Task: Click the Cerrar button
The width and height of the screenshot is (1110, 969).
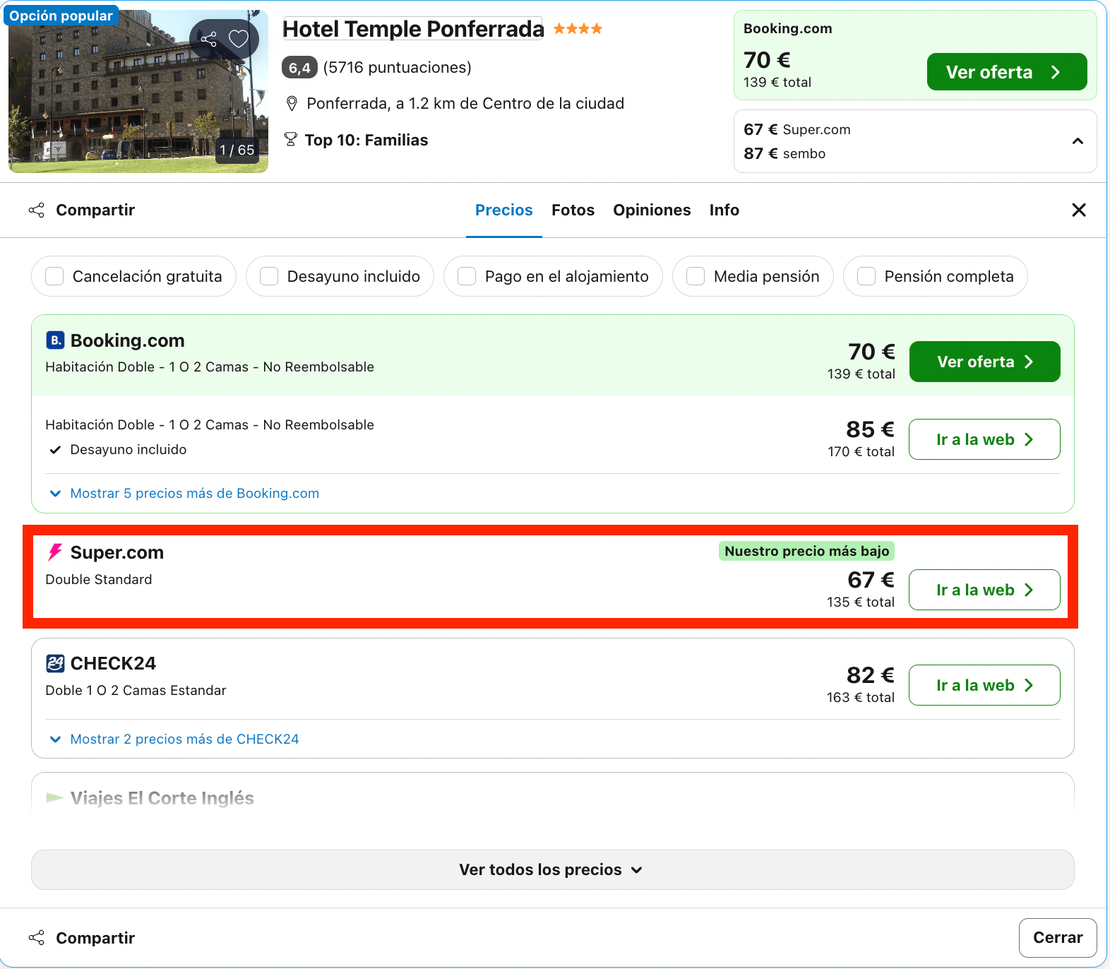Action: pos(1057,937)
